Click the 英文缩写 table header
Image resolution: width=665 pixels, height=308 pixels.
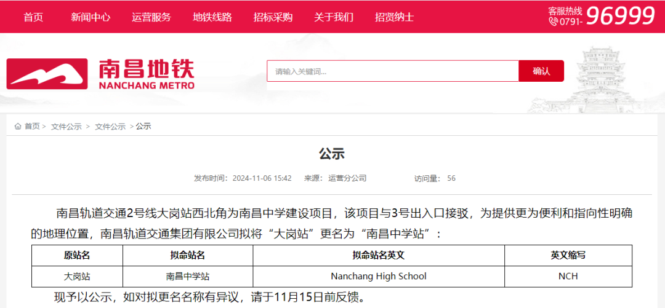click(x=568, y=255)
